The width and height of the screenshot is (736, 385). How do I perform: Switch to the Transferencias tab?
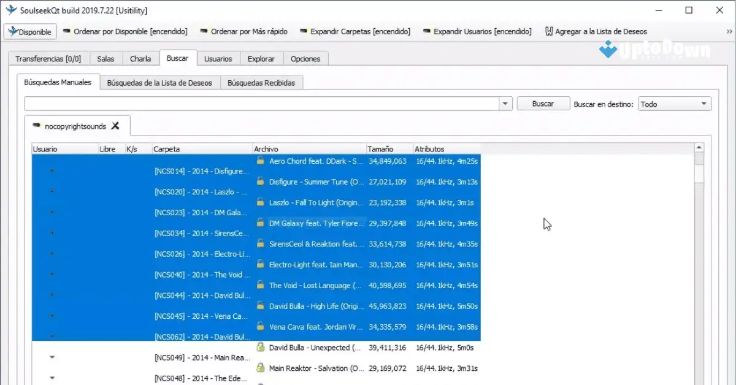pos(50,58)
